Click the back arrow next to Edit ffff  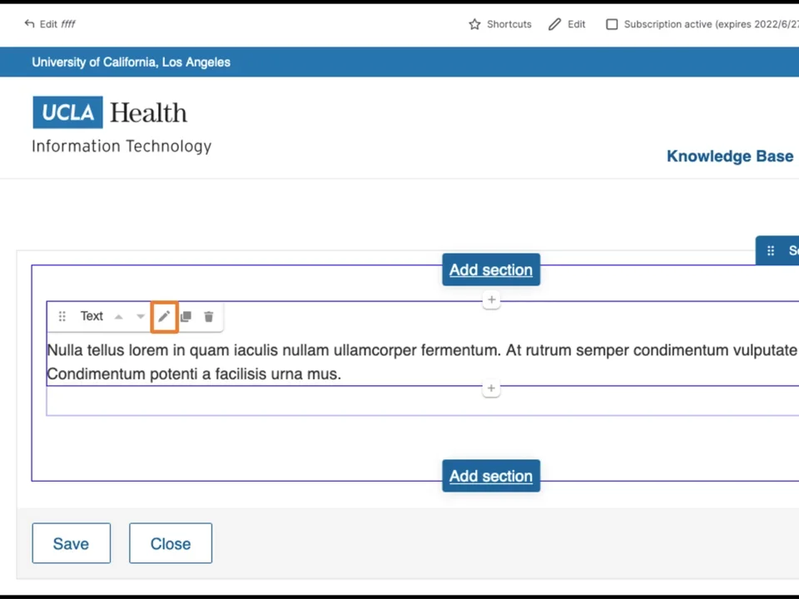click(x=29, y=24)
